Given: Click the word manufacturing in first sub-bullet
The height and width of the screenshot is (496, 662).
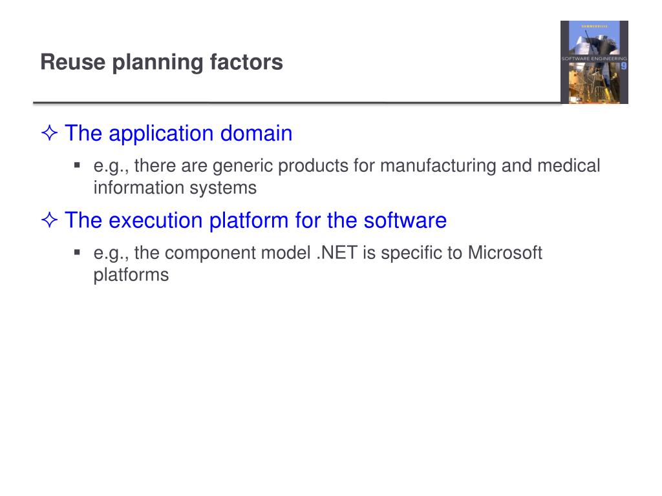Looking at the screenshot, I should tap(438, 165).
